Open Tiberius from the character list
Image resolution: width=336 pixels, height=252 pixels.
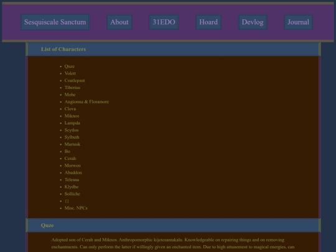tap(72, 88)
